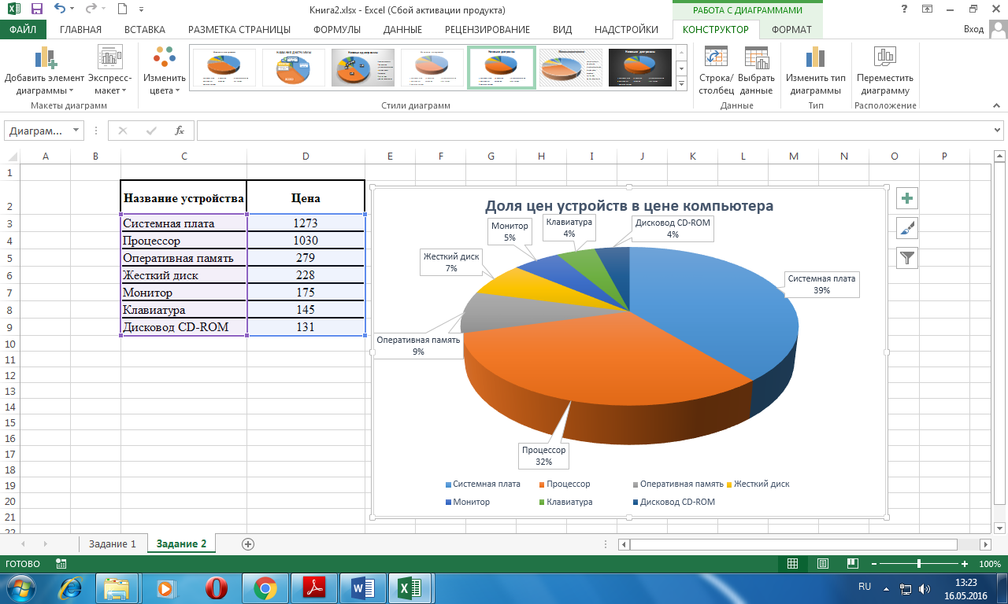Customize the Quick Access Toolbar dropdown
The width and height of the screenshot is (1008, 604).
pyautogui.click(x=141, y=10)
